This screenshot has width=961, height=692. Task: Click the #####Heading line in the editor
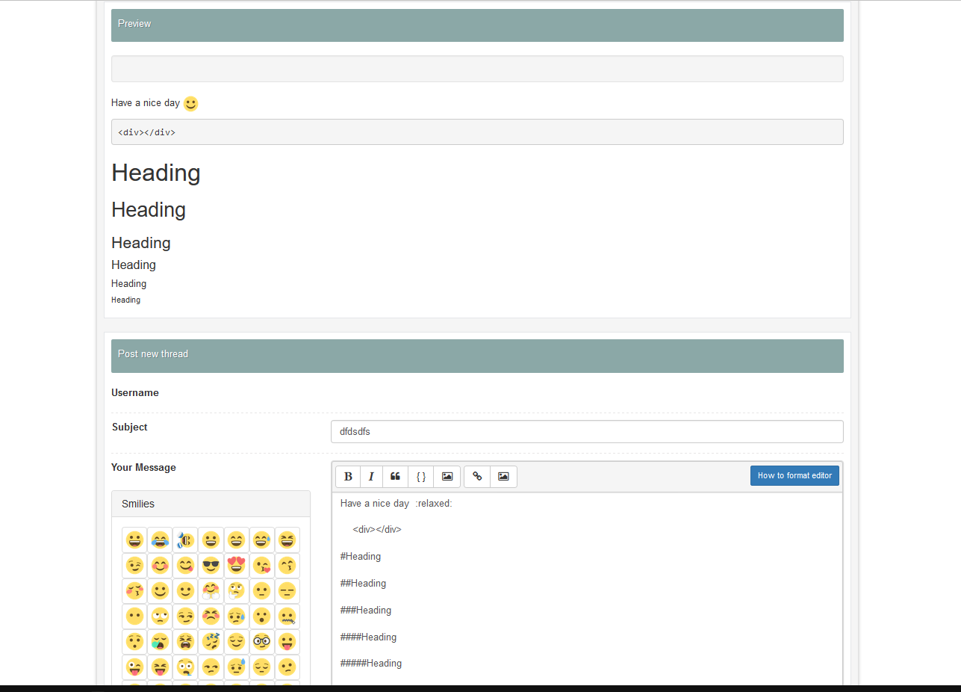coord(371,664)
